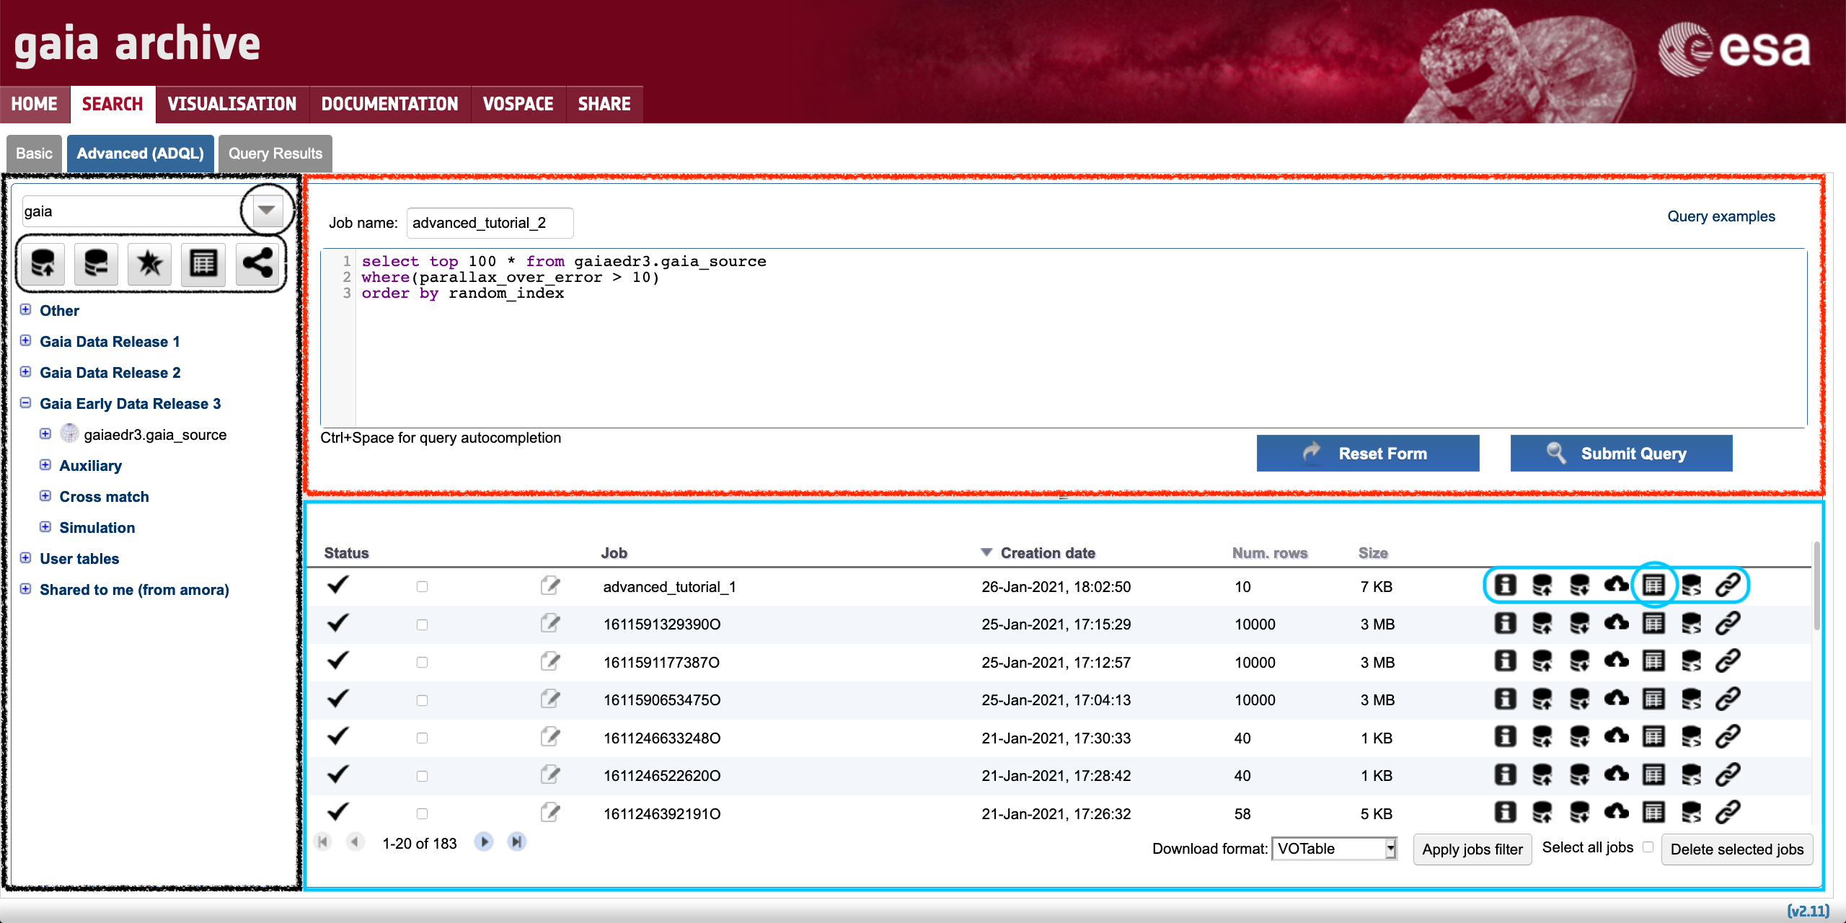Click edit pencil icon for job 1611591177387O

(x=550, y=661)
